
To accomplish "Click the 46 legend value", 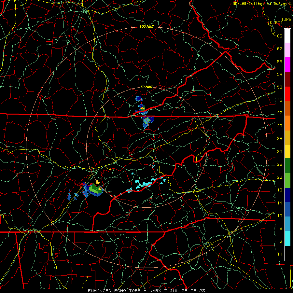I will point(280,100).
